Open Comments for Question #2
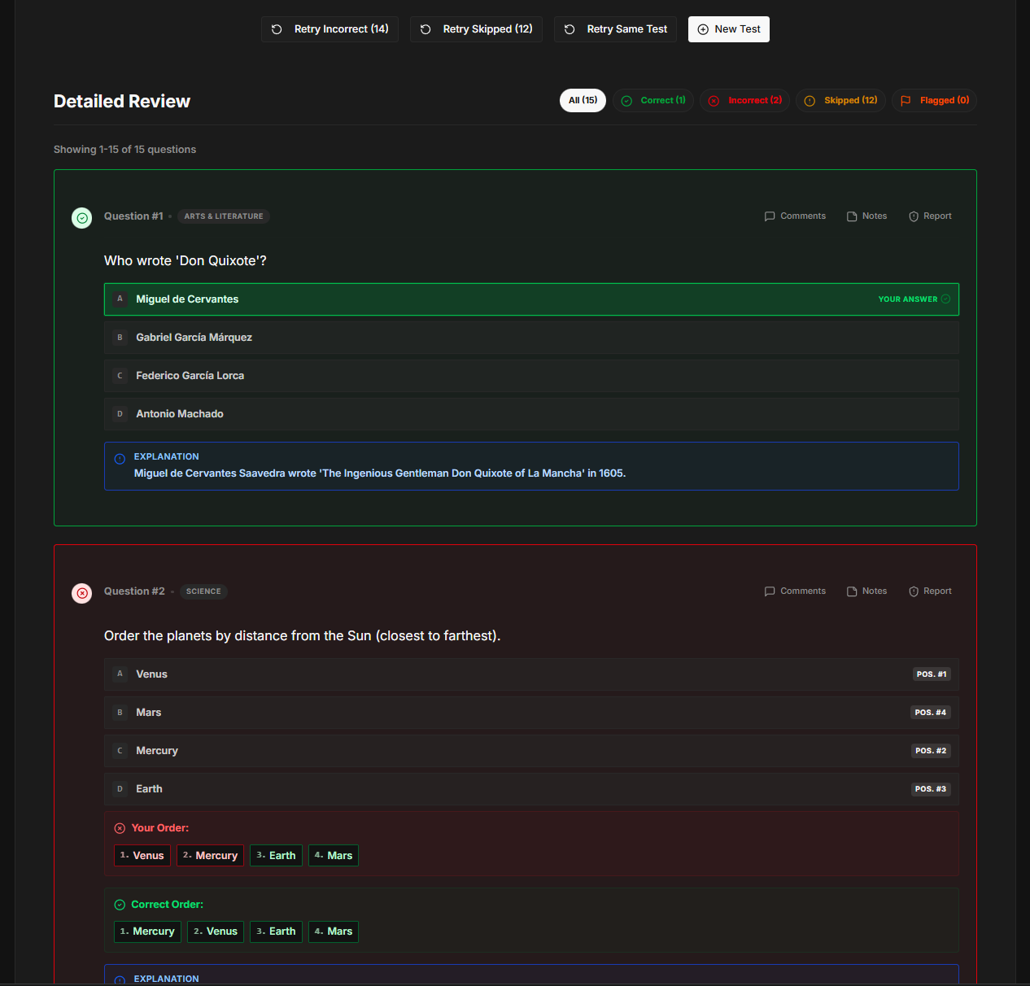 click(795, 591)
